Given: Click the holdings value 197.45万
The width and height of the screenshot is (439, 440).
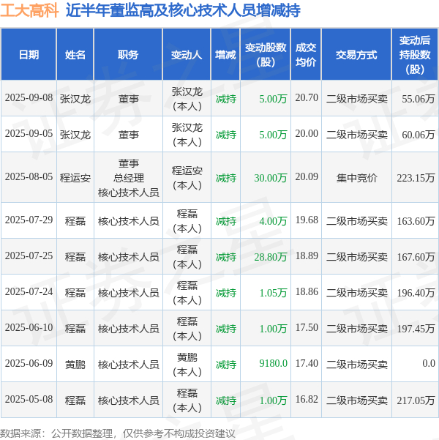Looking at the screenshot, I should [x=416, y=329].
